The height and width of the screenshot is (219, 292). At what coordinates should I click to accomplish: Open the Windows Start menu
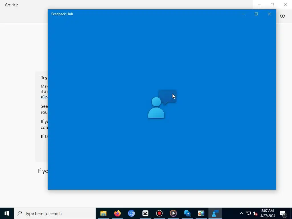(x=7, y=213)
